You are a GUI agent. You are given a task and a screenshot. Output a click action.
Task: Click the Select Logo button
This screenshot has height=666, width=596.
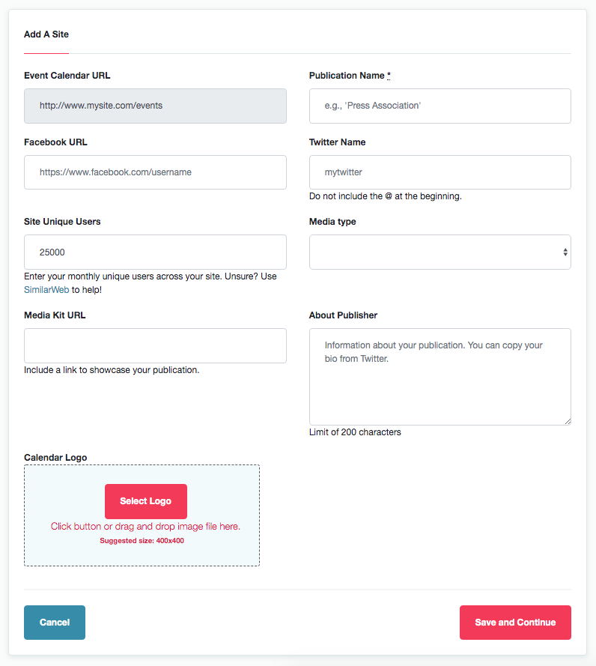(x=145, y=501)
